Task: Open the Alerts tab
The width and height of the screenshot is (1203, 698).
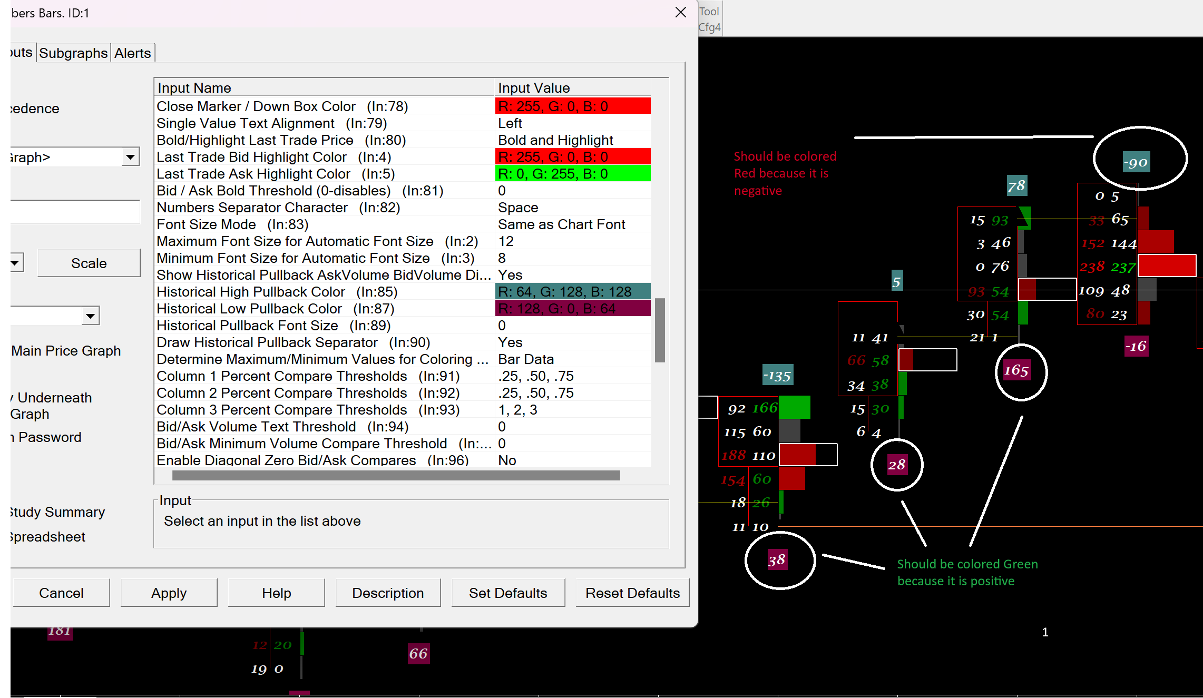Action: 132,53
